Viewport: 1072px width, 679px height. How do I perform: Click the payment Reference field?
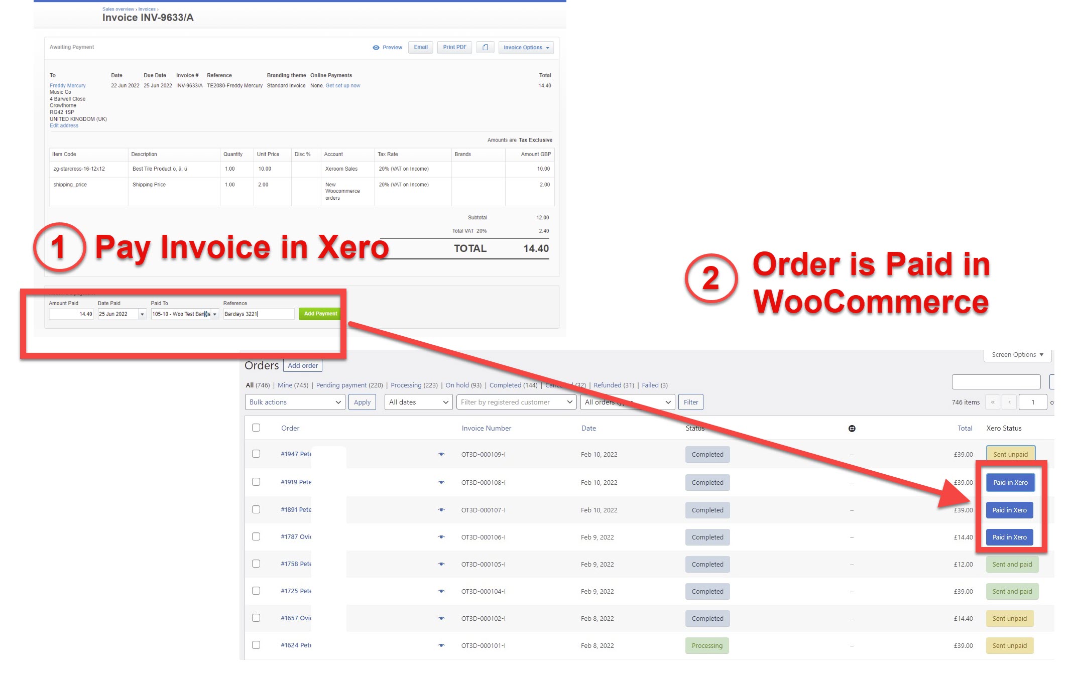(259, 314)
